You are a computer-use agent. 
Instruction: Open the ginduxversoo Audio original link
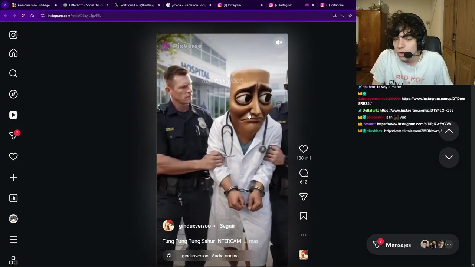tap(210, 256)
